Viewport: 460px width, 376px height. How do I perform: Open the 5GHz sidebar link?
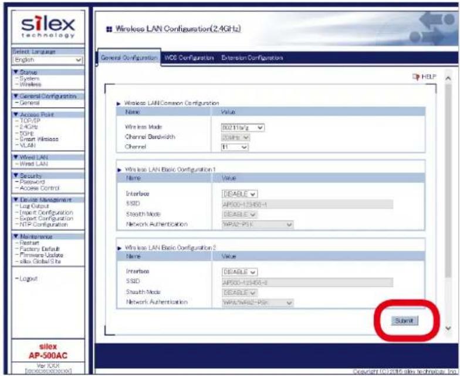click(x=26, y=133)
